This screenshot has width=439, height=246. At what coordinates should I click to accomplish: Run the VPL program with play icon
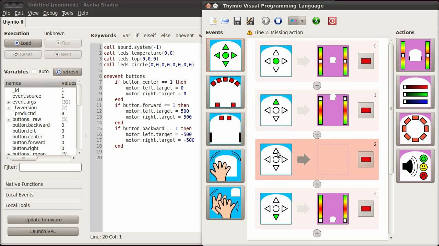click(266, 21)
